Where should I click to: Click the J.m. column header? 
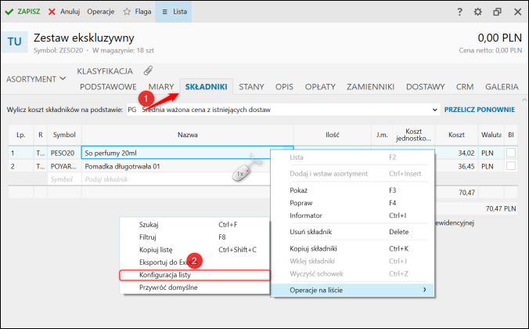tap(382, 135)
